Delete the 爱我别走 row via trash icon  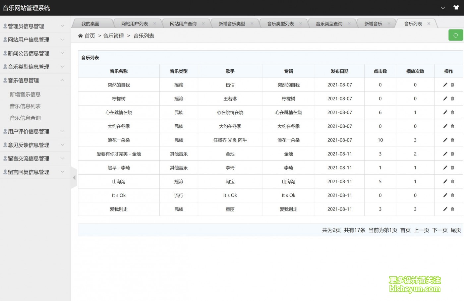452,209
